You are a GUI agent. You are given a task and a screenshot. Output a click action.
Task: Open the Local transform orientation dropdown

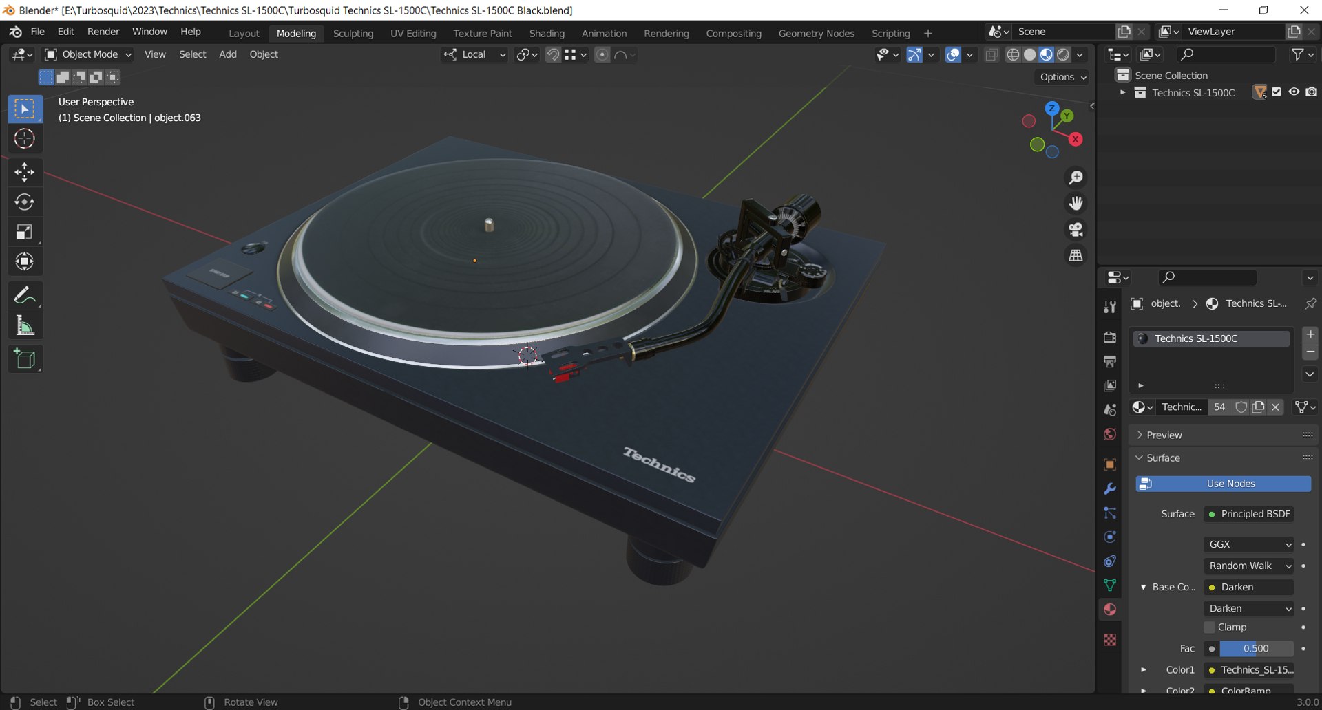click(x=474, y=54)
